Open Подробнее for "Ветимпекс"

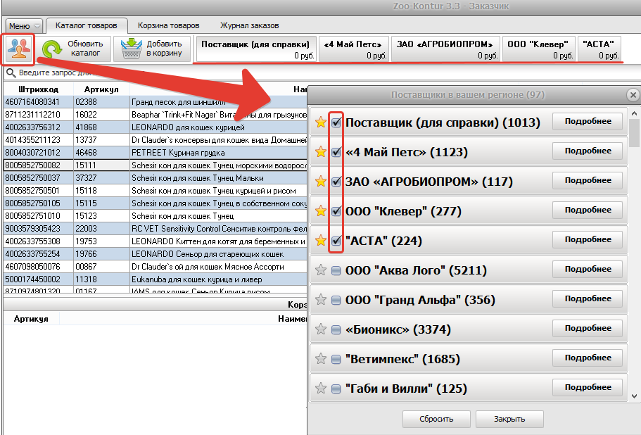[588, 358]
